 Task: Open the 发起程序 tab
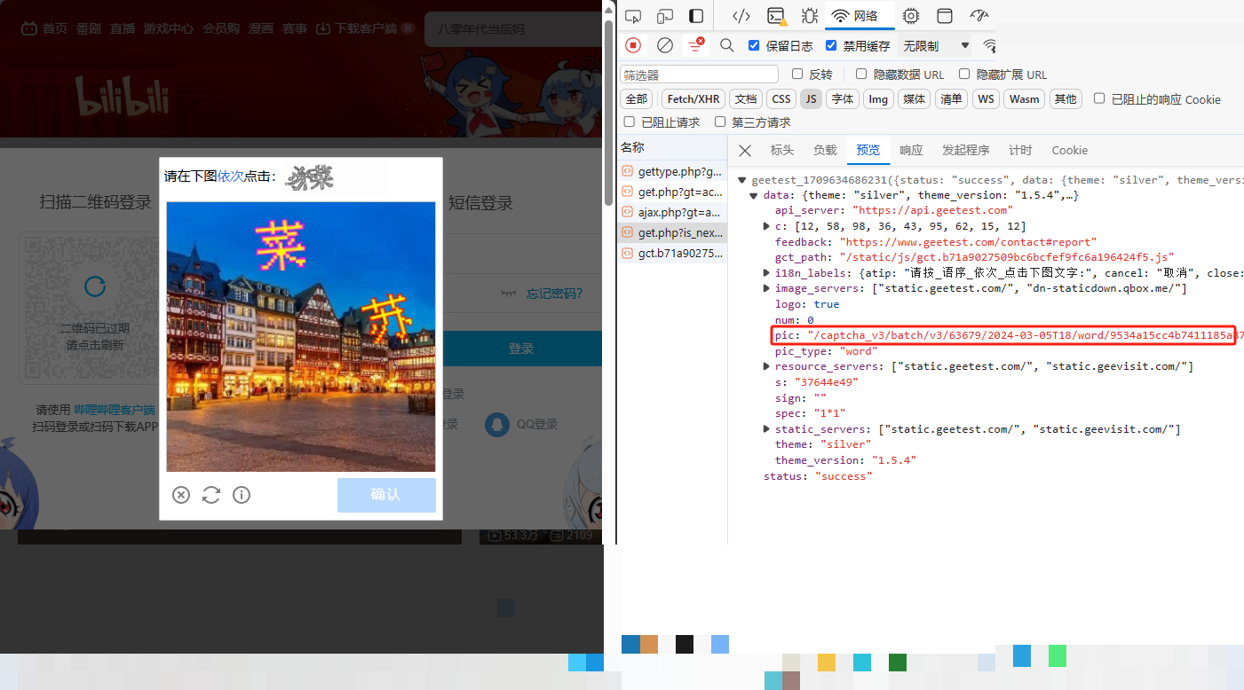tap(966, 151)
